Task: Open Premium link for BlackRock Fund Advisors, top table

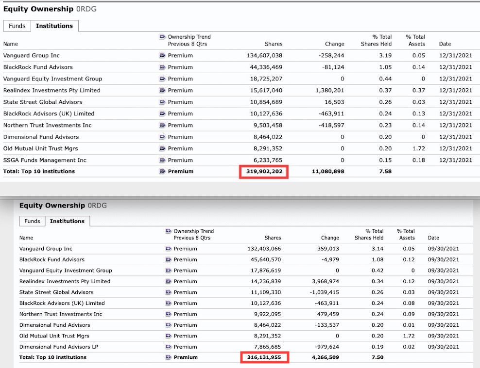Action: pos(180,67)
